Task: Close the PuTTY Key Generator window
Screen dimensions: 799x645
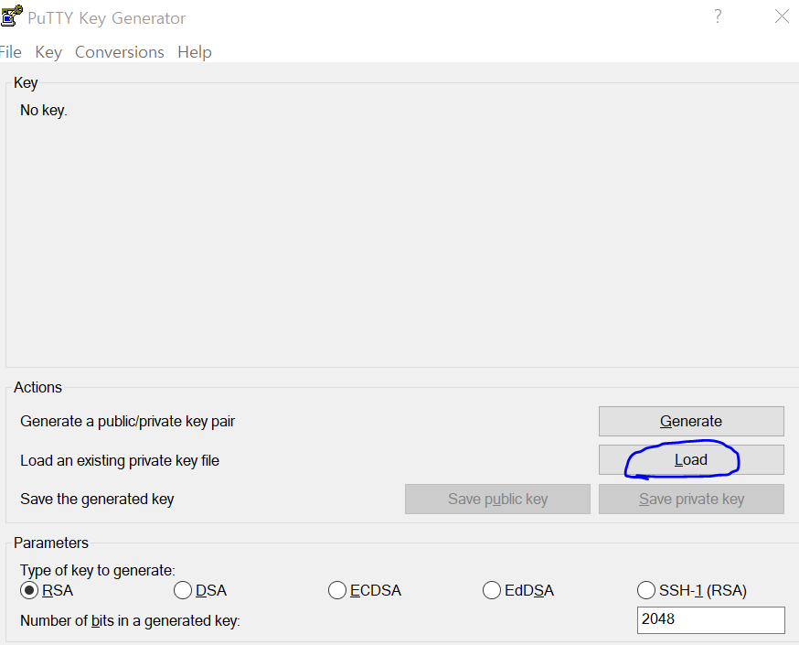Action: pyautogui.click(x=782, y=16)
